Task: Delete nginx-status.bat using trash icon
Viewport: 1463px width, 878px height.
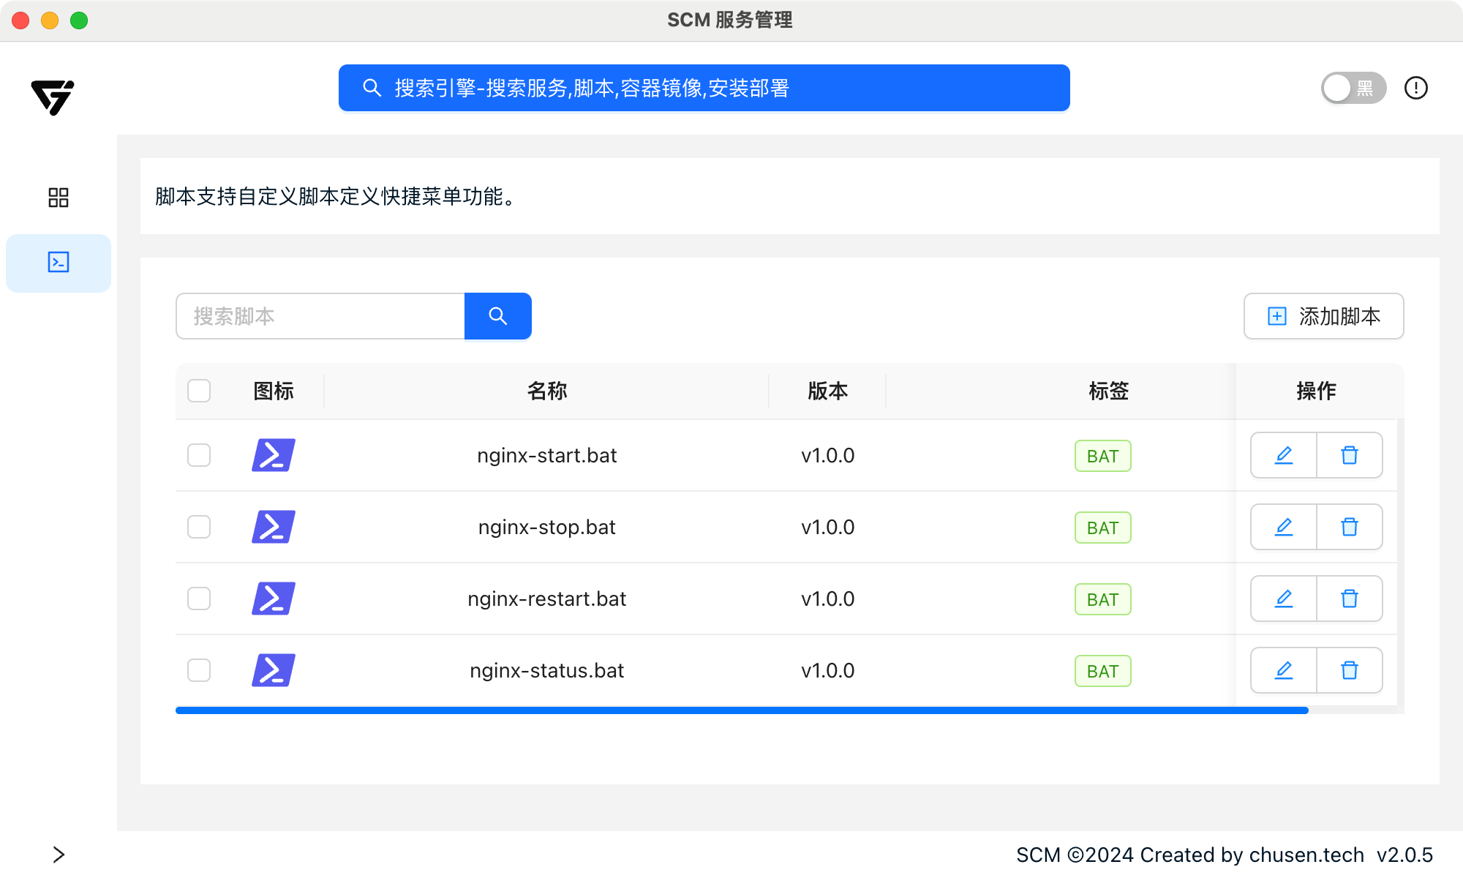Action: [1349, 670]
